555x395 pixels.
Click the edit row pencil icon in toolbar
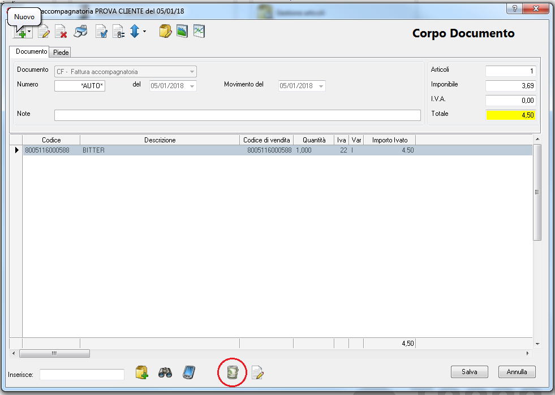click(x=44, y=32)
